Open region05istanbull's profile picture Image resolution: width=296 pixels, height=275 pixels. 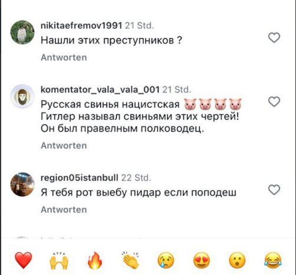pyautogui.click(x=22, y=184)
